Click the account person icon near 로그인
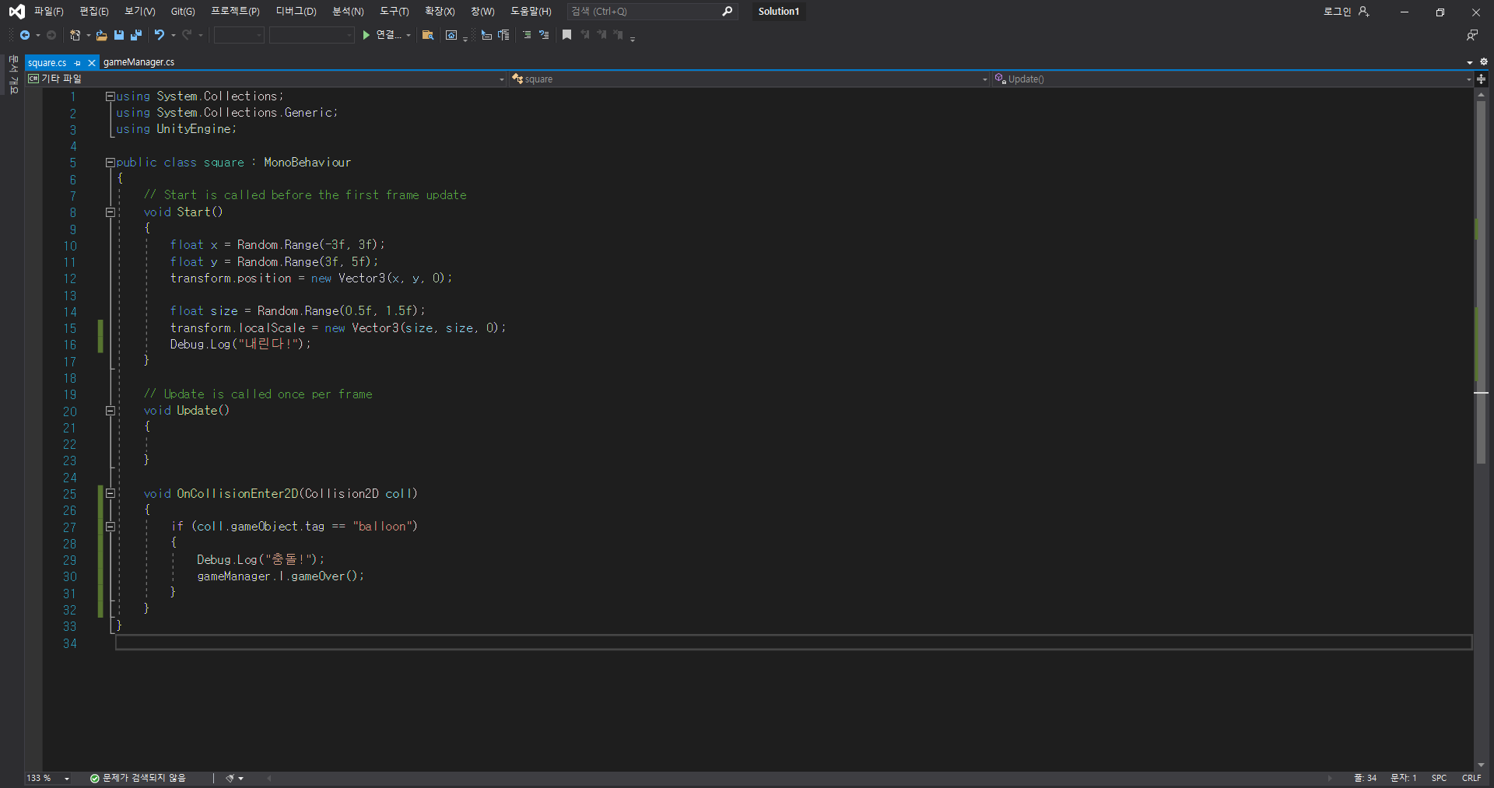The height and width of the screenshot is (788, 1494). 1363,11
